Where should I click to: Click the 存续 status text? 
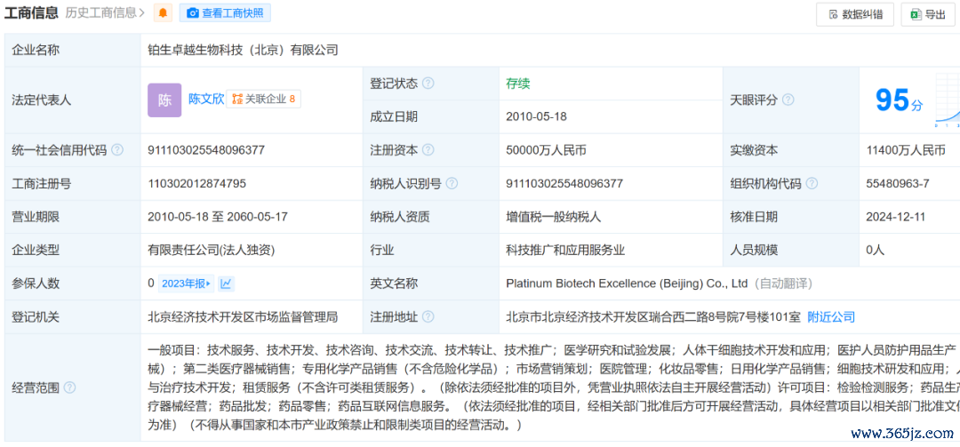518,84
